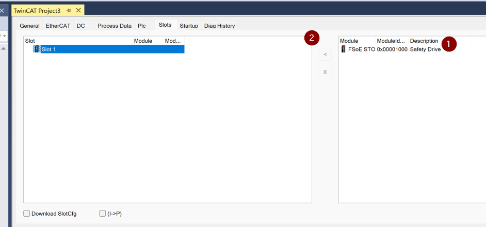Switch to the EtherCAT tab
The height and width of the screenshot is (227, 486).
coord(58,26)
